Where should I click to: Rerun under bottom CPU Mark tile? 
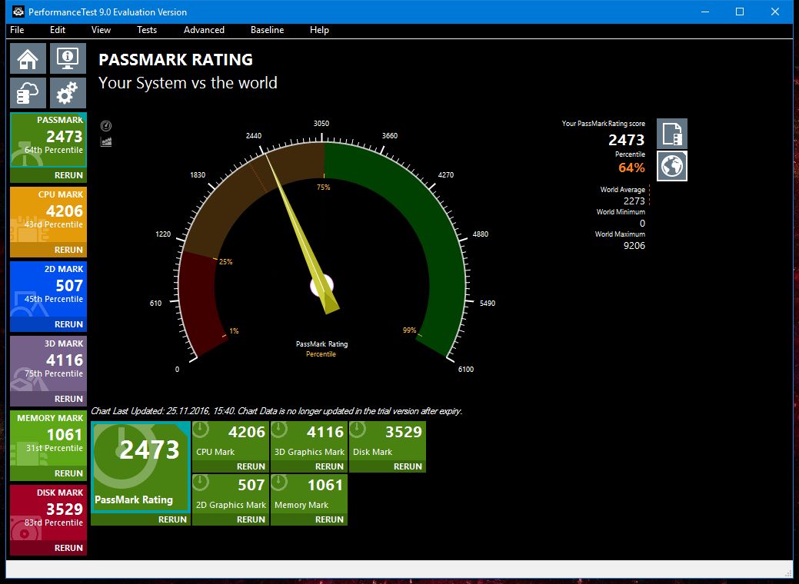[251, 466]
